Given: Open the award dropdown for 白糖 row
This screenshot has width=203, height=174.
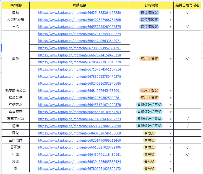Looking at the screenshot, I should click(x=171, y=13).
